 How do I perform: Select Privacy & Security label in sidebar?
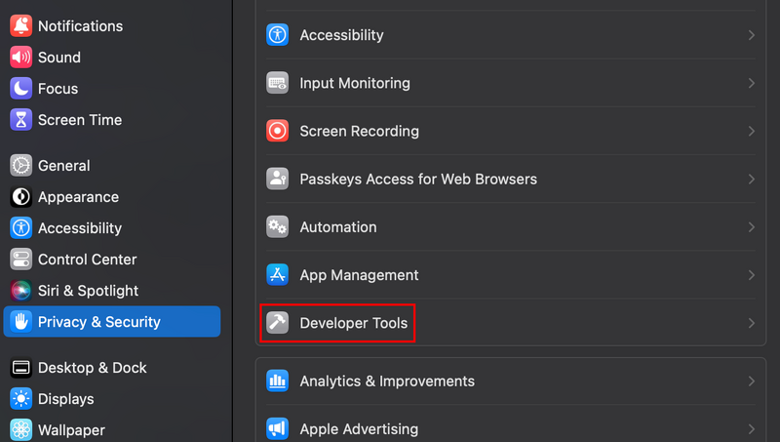[99, 322]
